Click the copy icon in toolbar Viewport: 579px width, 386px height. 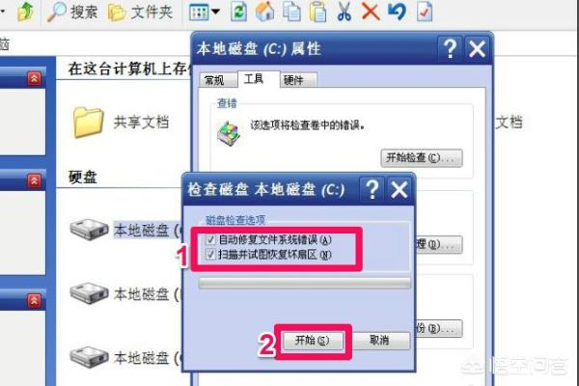click(291, 11)
